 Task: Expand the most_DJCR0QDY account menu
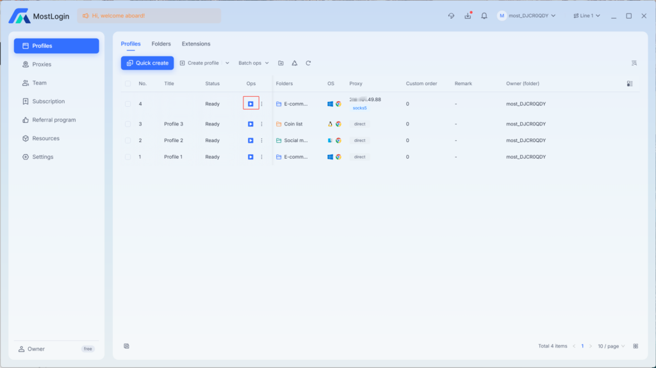(x=527, y=16)
